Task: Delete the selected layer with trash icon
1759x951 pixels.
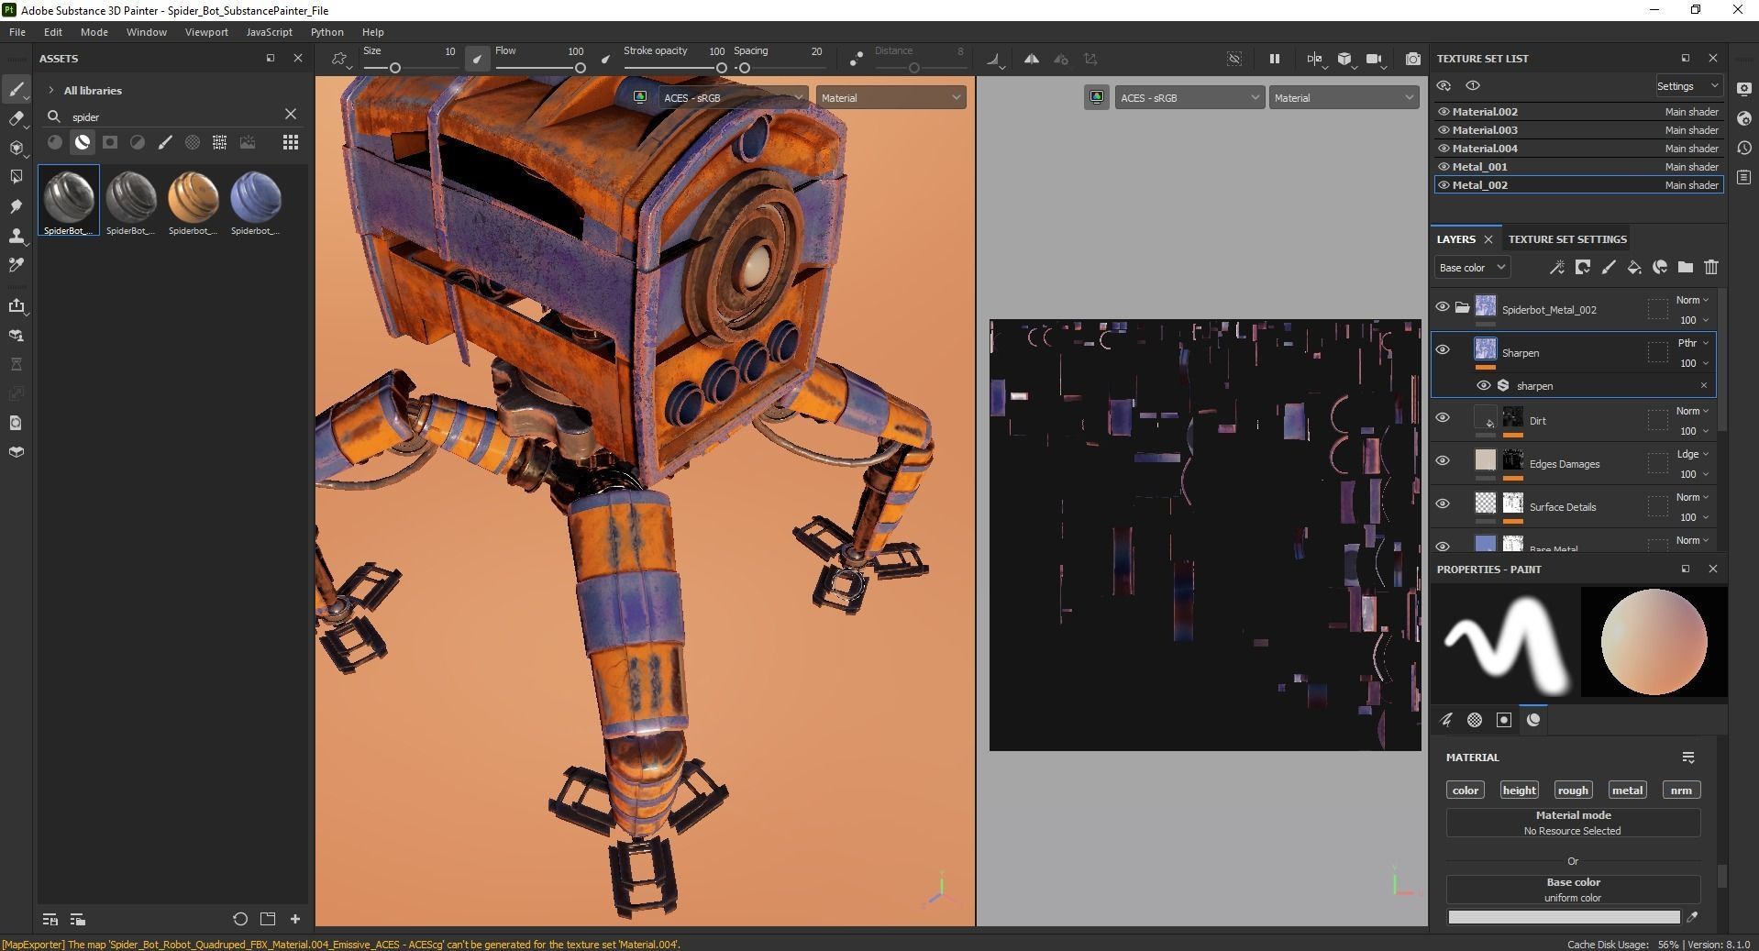Action: click(1710, 268)
